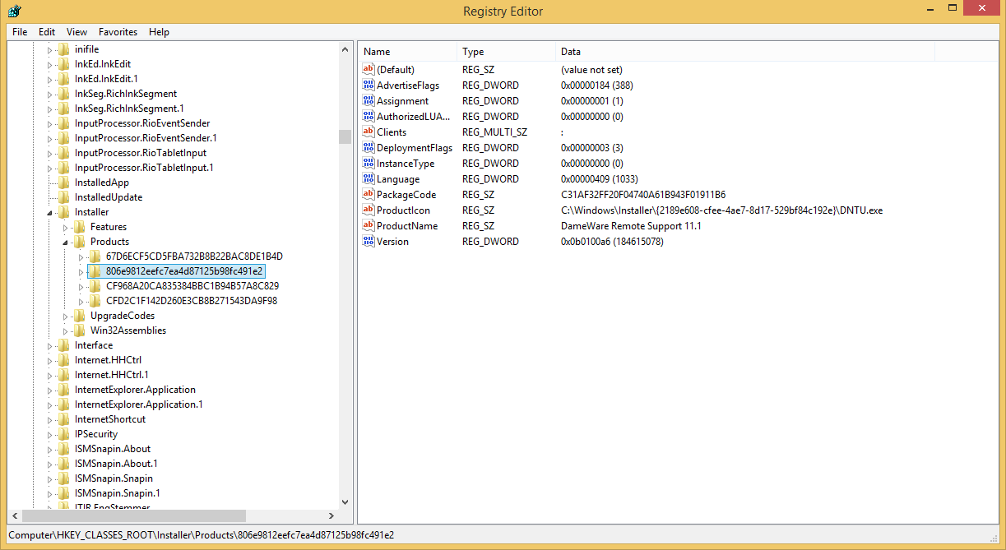This screenshot has height=550, width=1006.
Task: Select the ProductIcon value entry
Action: pyautogui.click(x=402, y=210)
